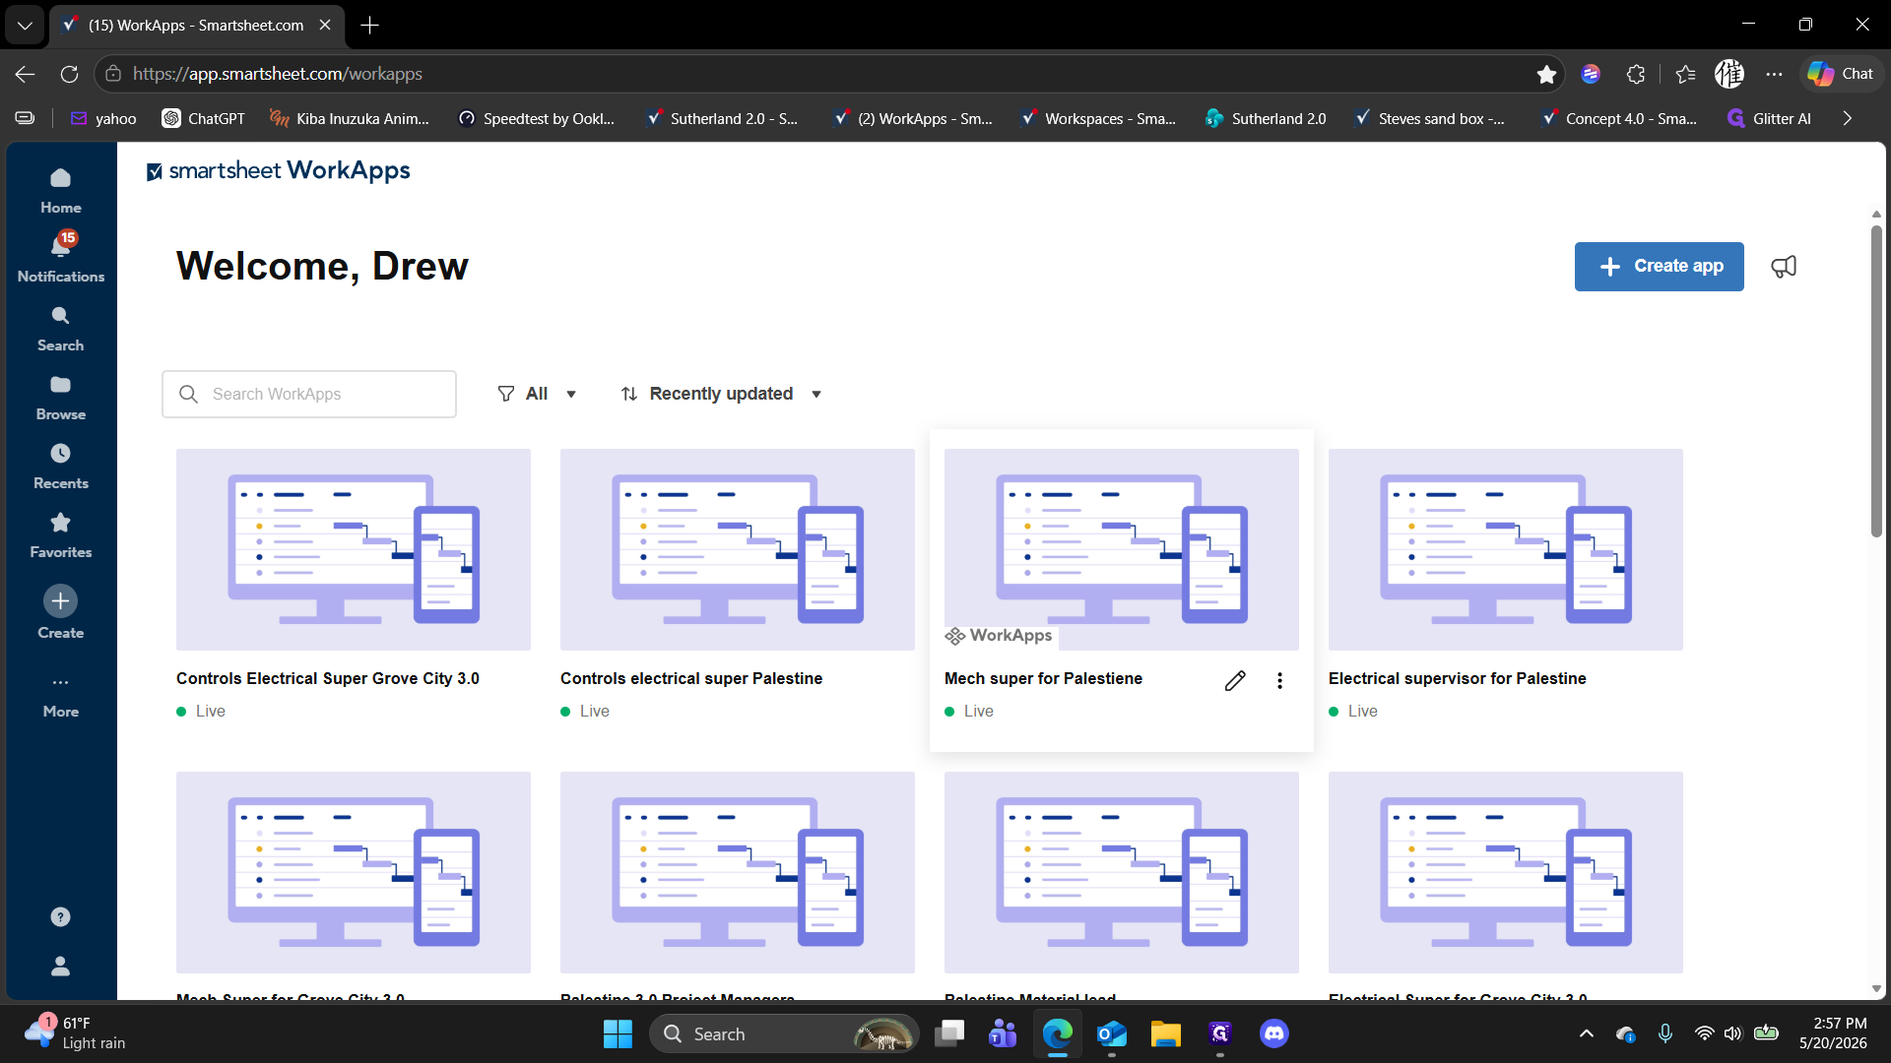The width and height of the screenshot is (1891, 1063).
Task: Click the announcements megaphone icon
Action: click(x=1784, y=267)
